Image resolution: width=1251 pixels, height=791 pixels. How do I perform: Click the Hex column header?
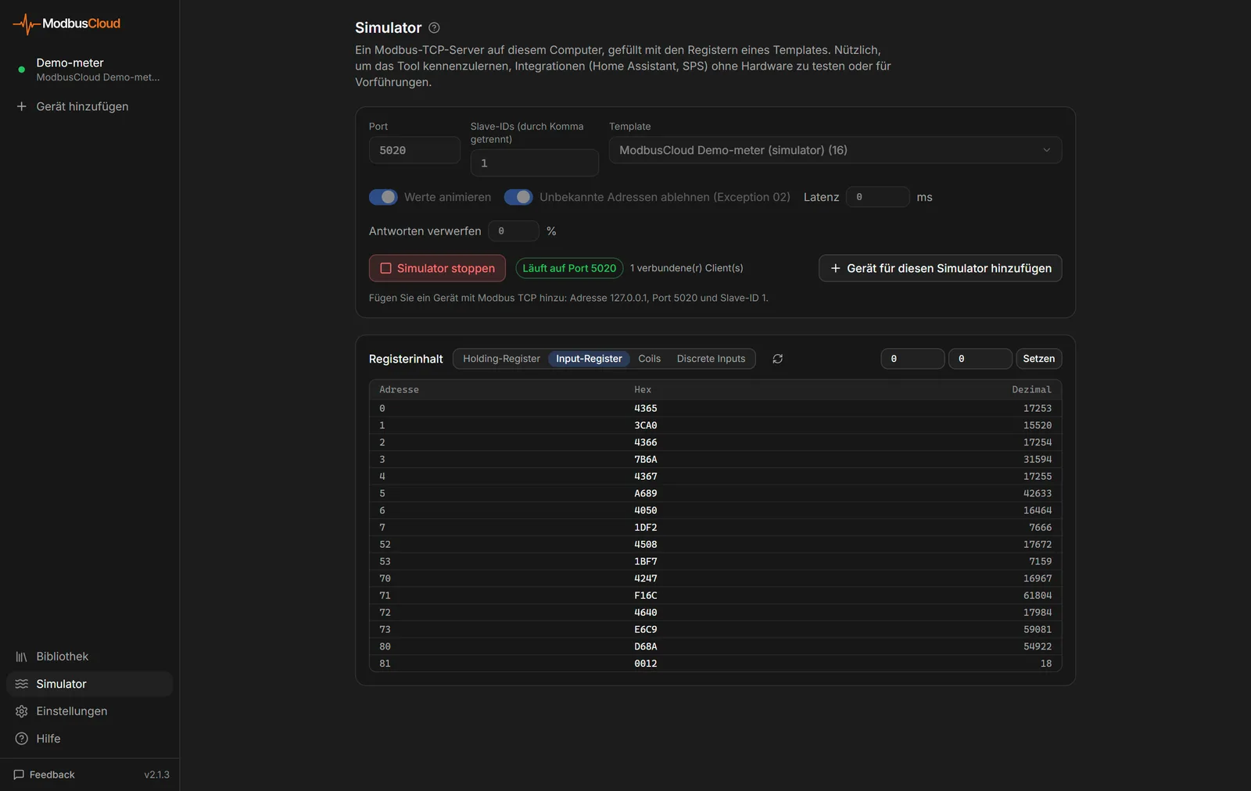click(643, 389)
